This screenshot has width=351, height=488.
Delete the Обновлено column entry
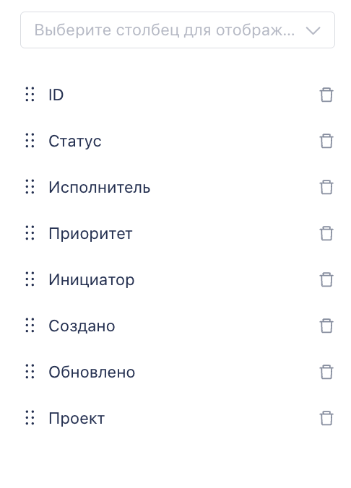click(x=326, y=372)
